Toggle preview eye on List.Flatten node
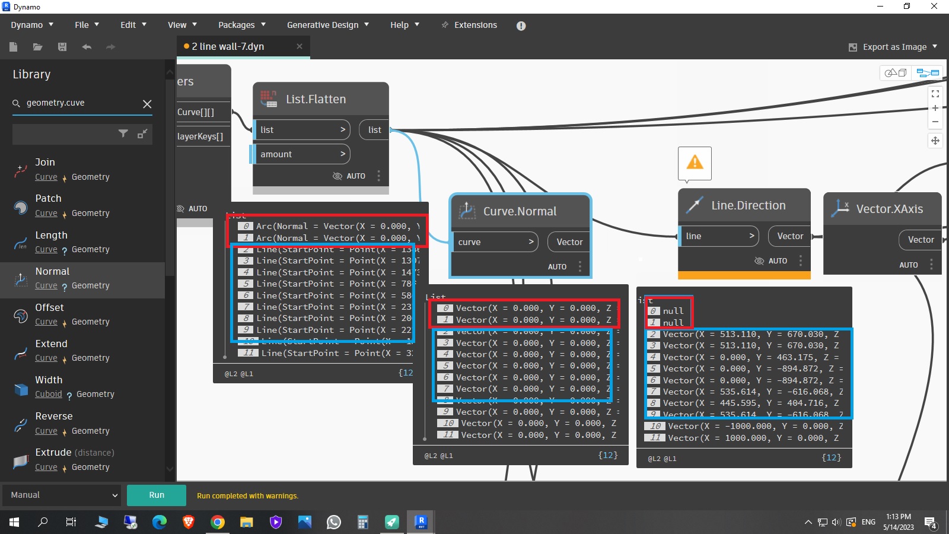 click(x=337, y=176)
